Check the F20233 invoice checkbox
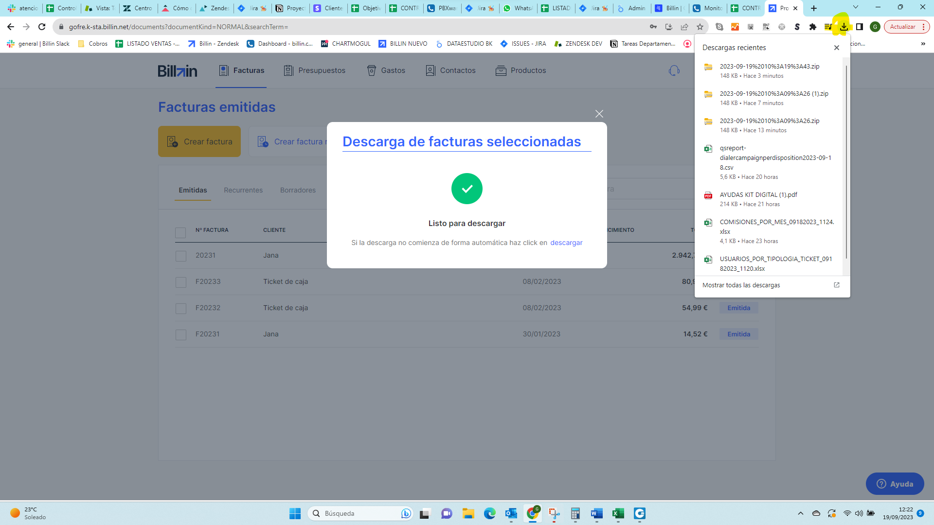 [181, 282]
